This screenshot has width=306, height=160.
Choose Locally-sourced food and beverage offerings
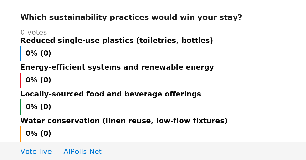pos(111,94)
